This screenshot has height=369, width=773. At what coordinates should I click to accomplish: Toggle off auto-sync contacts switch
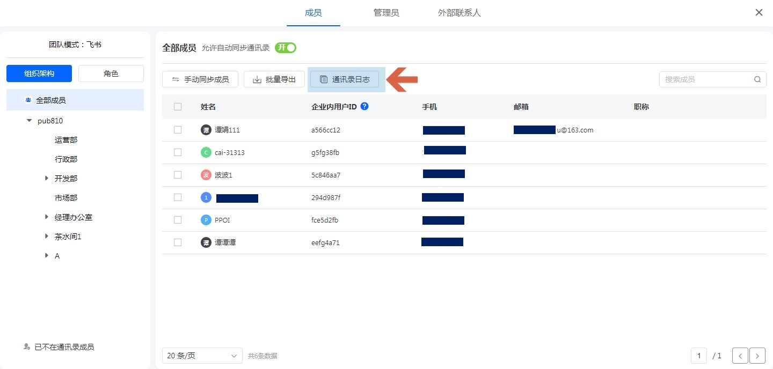(x=286, y=48)
